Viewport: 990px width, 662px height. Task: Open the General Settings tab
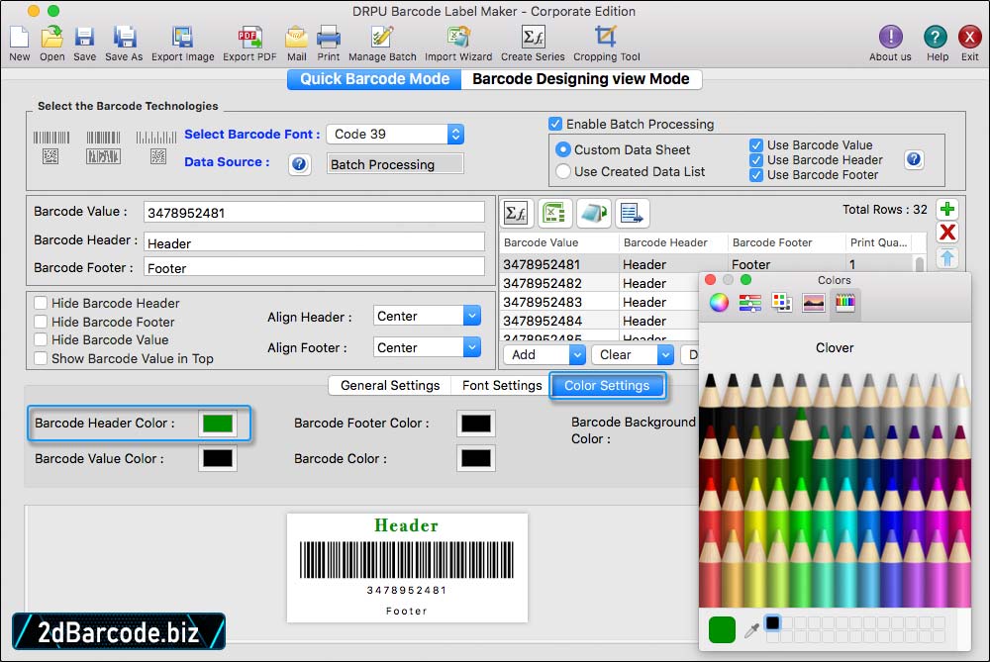pyautogui.click(x=389, y=385)
